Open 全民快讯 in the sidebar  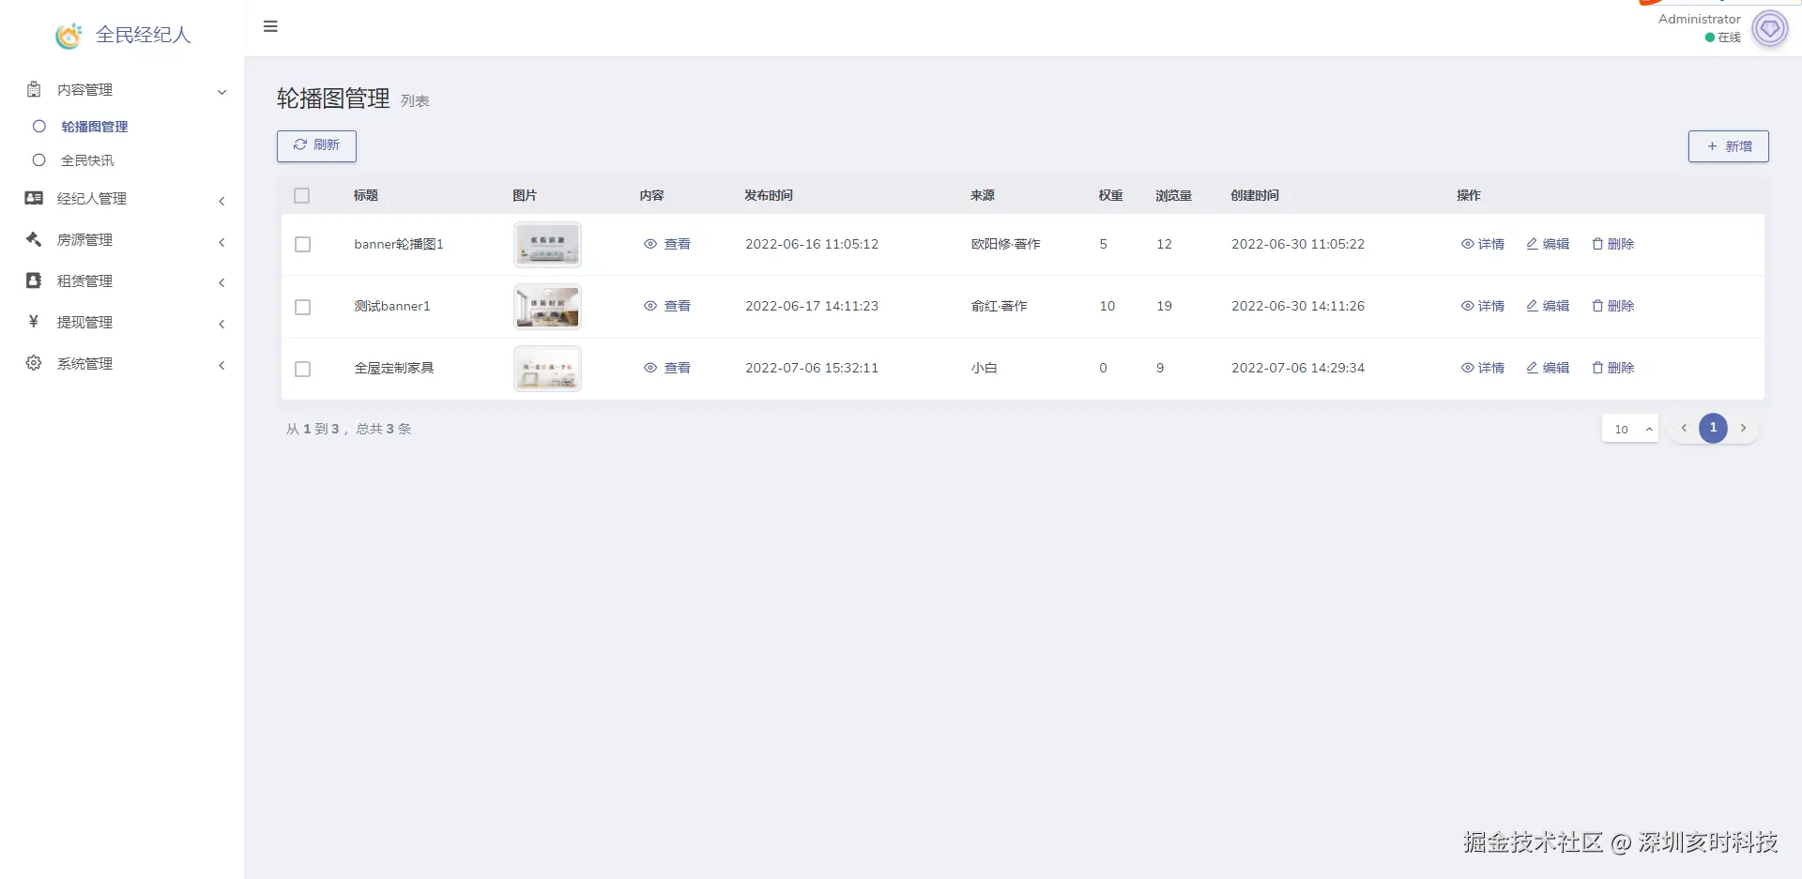click(87, 160)
